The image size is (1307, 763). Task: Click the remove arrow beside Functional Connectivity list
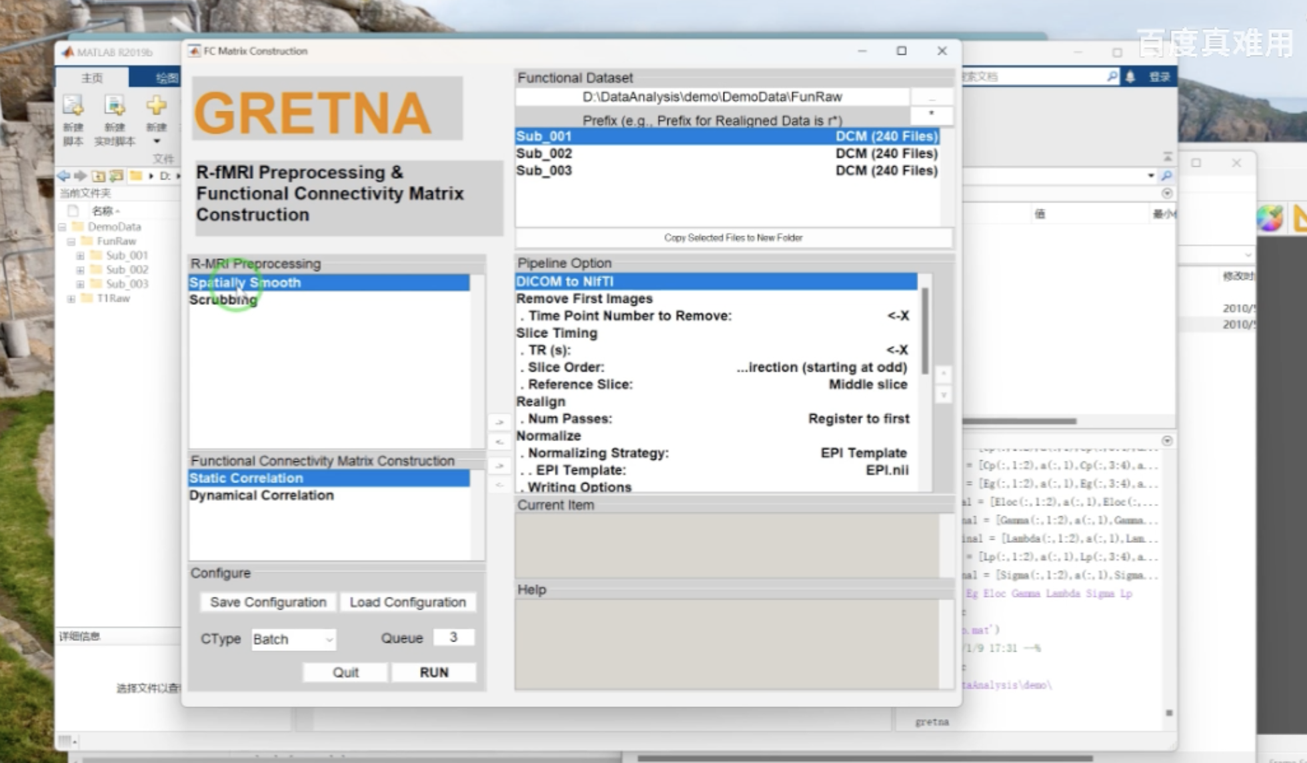click(499, 485)
